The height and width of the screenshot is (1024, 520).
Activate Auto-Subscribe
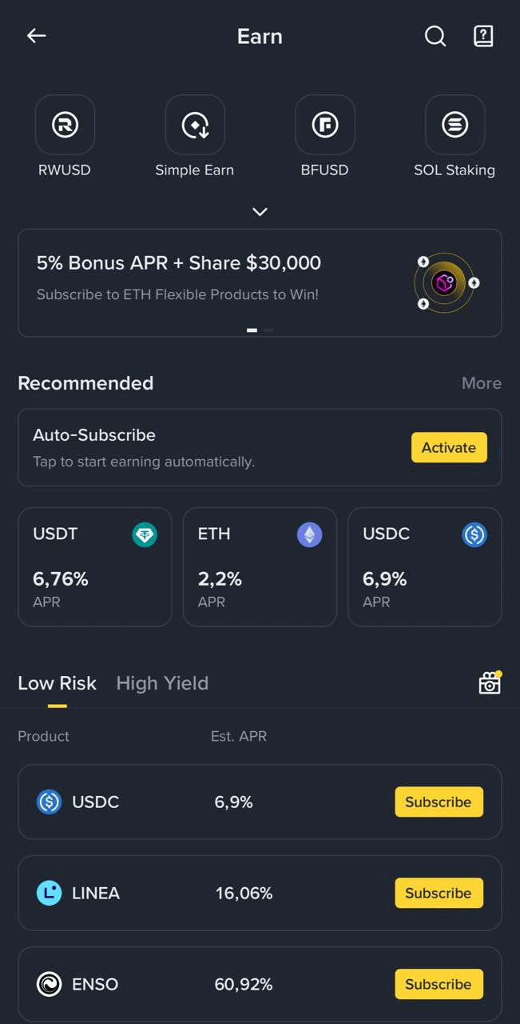coord(449,447)
